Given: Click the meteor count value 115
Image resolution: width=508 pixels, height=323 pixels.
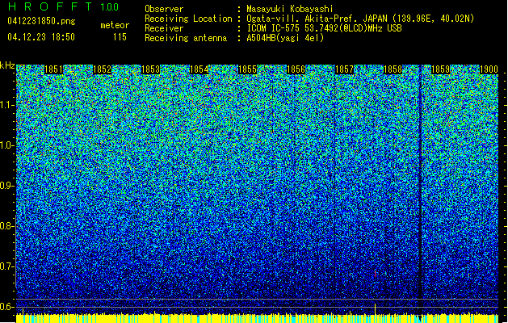Looking at the screenshot, I should coord(120,37).
